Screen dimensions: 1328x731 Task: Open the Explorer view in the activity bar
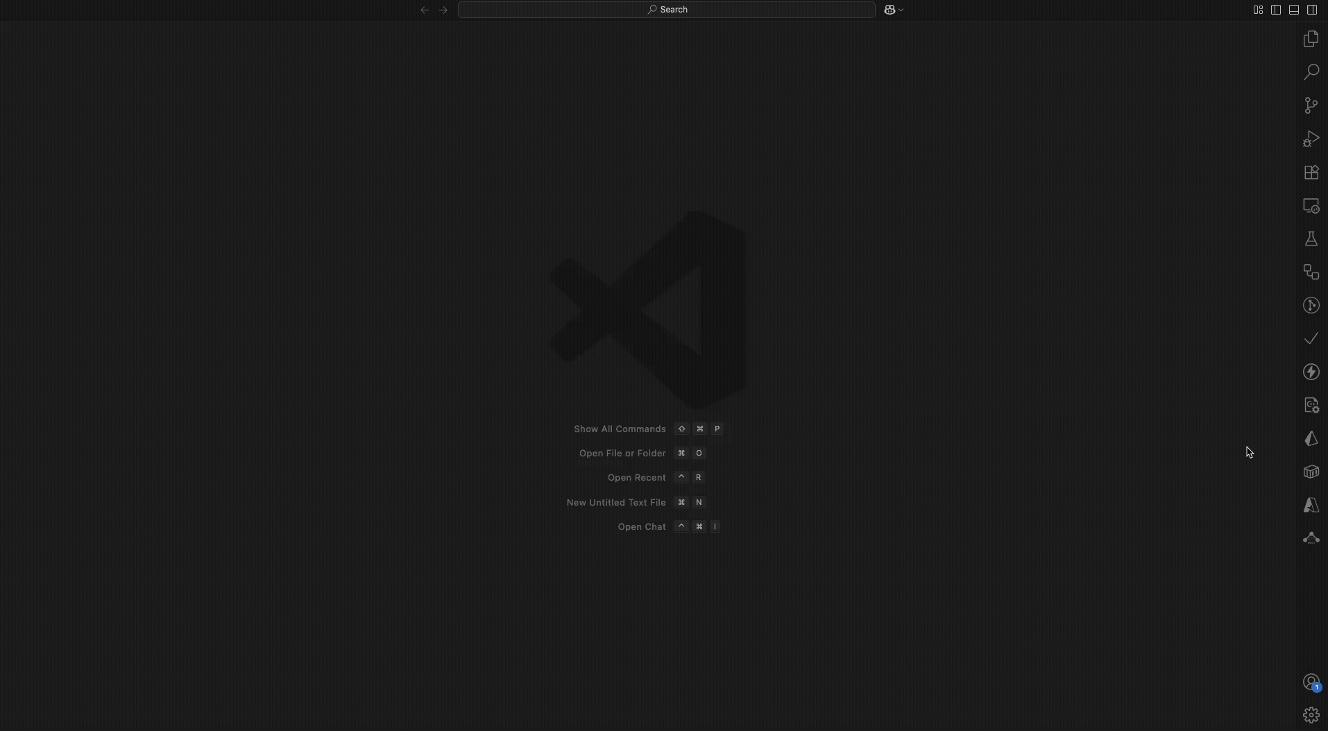1311,39
